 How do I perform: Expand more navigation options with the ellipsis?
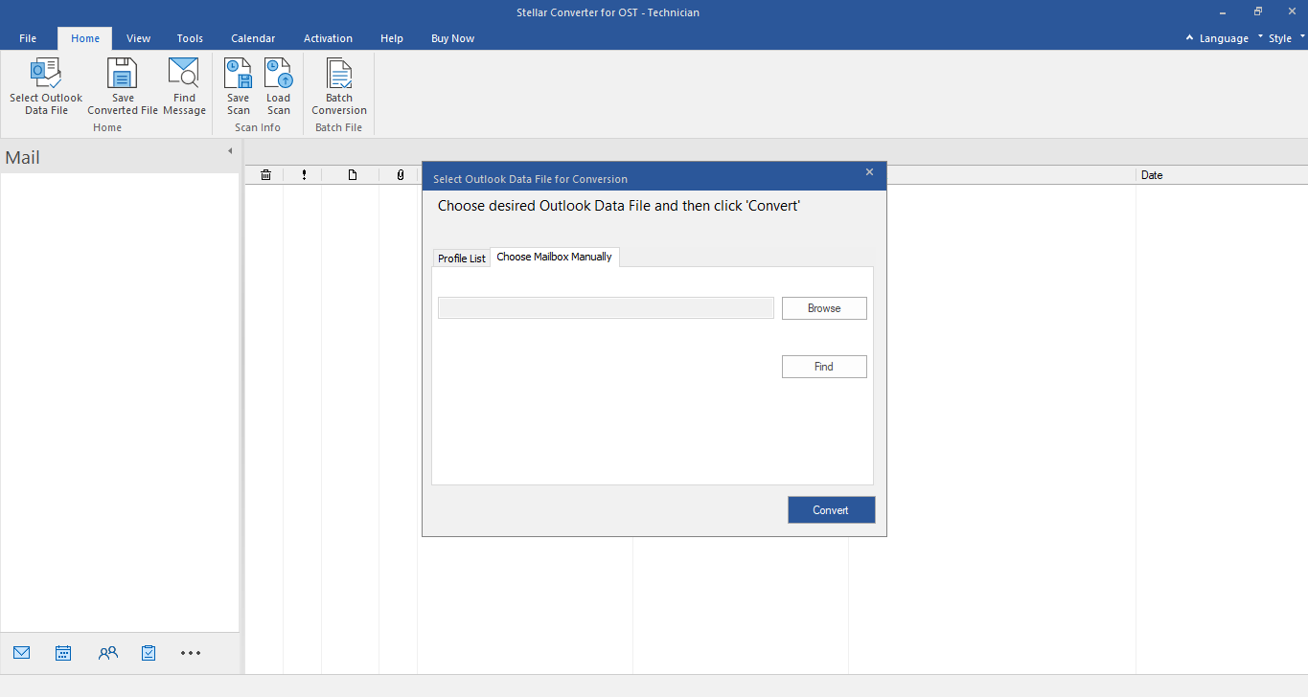click(x=191, y=653)
